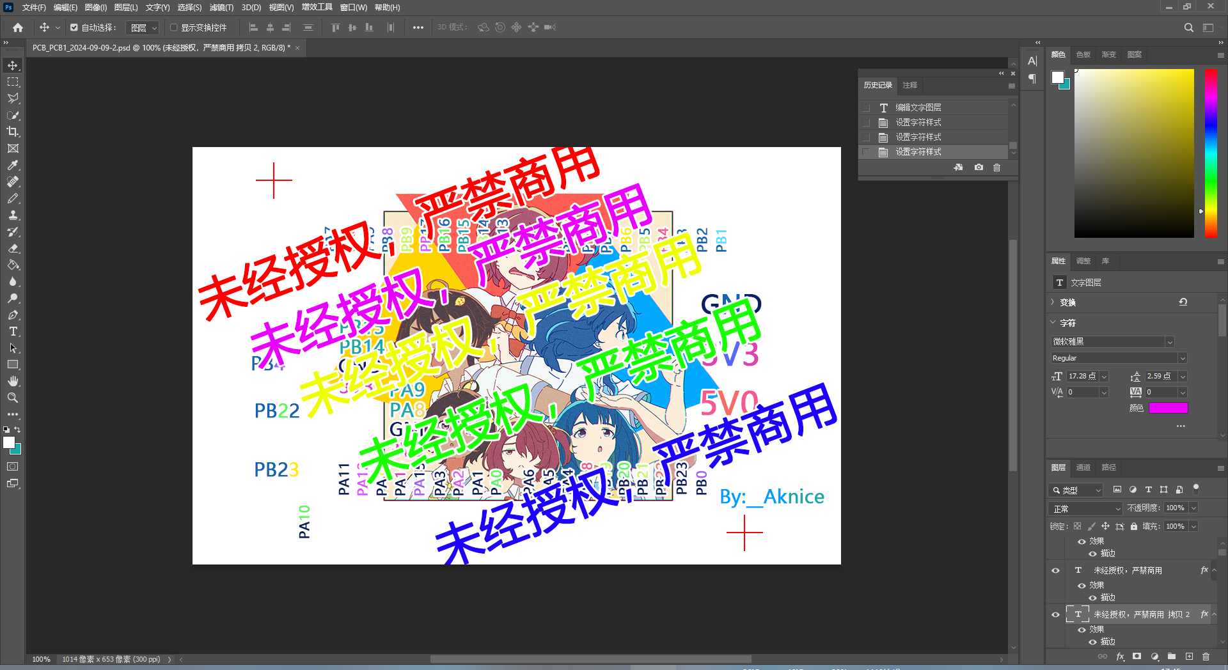Select the Zoom tool

13,398
